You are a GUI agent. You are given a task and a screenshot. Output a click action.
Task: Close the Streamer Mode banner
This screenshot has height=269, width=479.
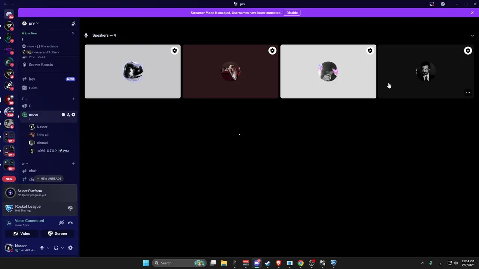(472, 13)
